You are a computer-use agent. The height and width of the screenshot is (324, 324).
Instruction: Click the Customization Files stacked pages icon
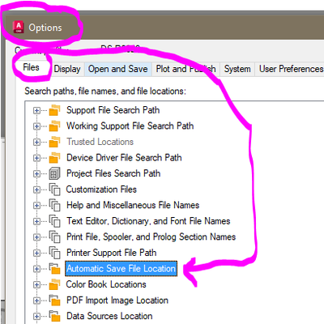pos(54,190)
